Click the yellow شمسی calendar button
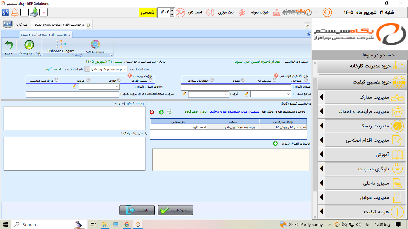This screenshot has height=229, width=408. tap(148, 13)
